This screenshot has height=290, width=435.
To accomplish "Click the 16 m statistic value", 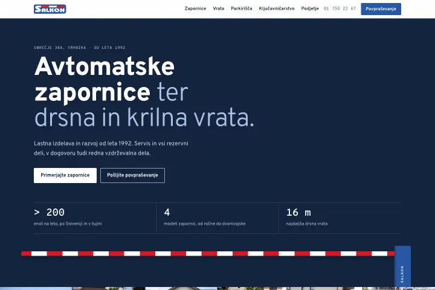I will 298,212.
